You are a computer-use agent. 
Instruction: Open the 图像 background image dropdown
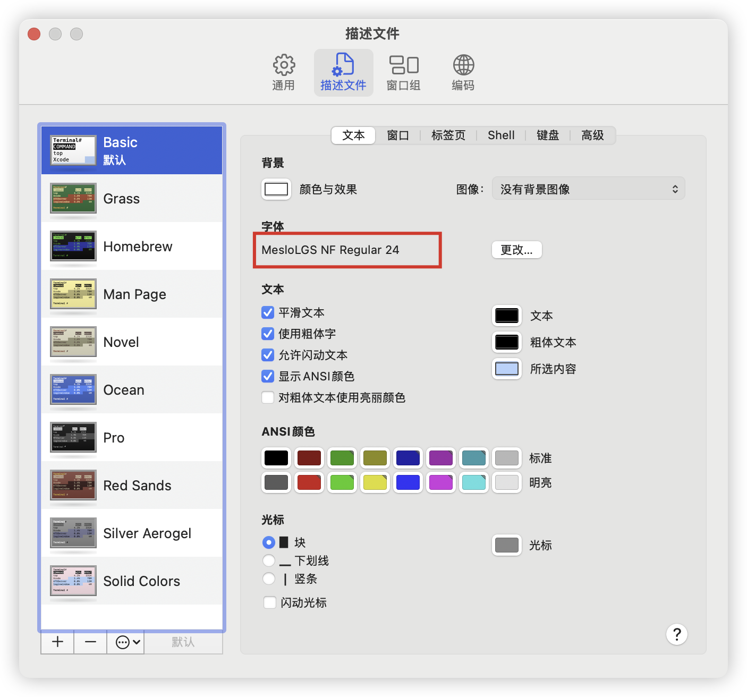click(x=588, y=189)
